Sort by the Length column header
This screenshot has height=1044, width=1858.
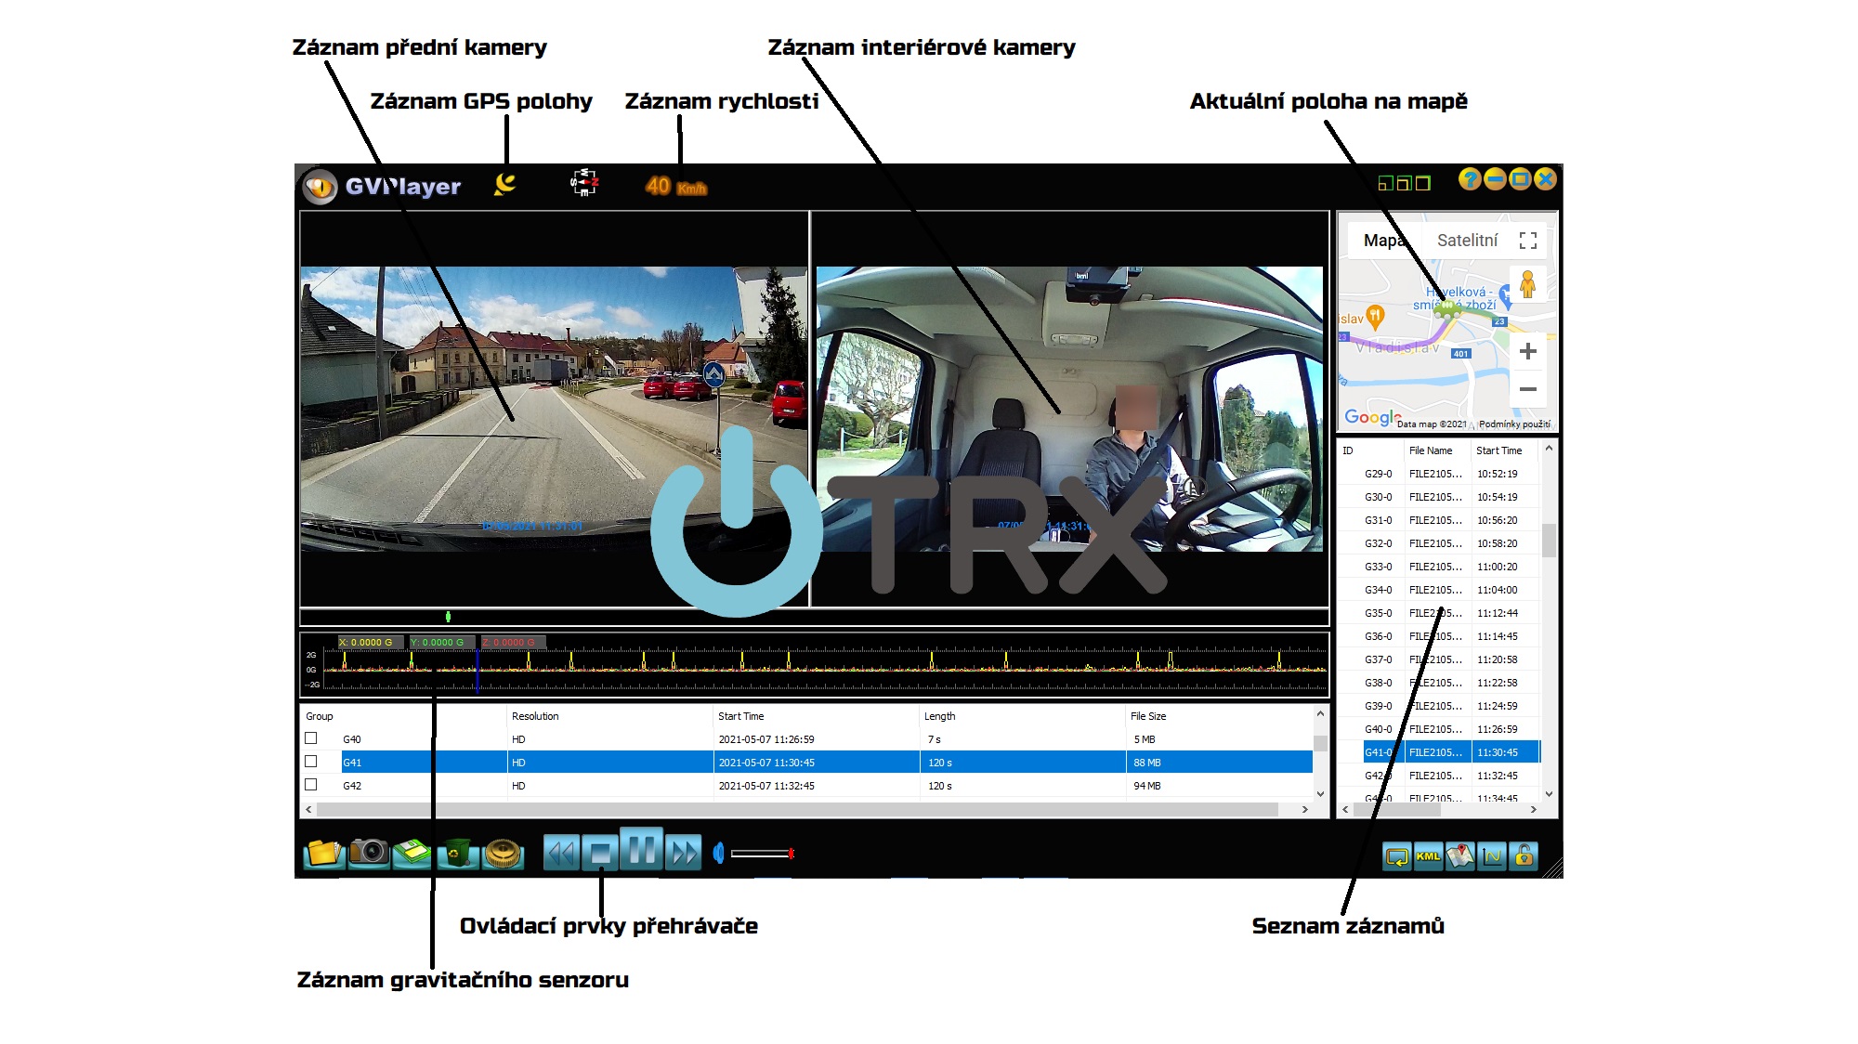click(1022, 716)
